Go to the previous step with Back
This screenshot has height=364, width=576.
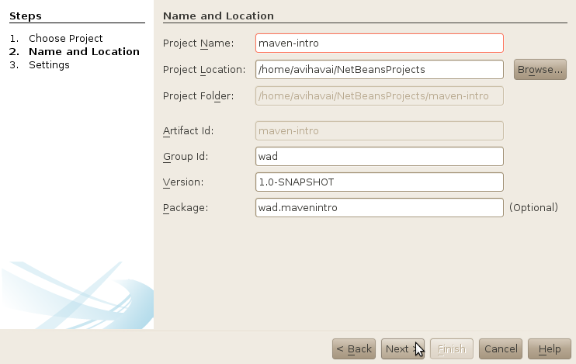pyautogui.click(x=354, y=349)
